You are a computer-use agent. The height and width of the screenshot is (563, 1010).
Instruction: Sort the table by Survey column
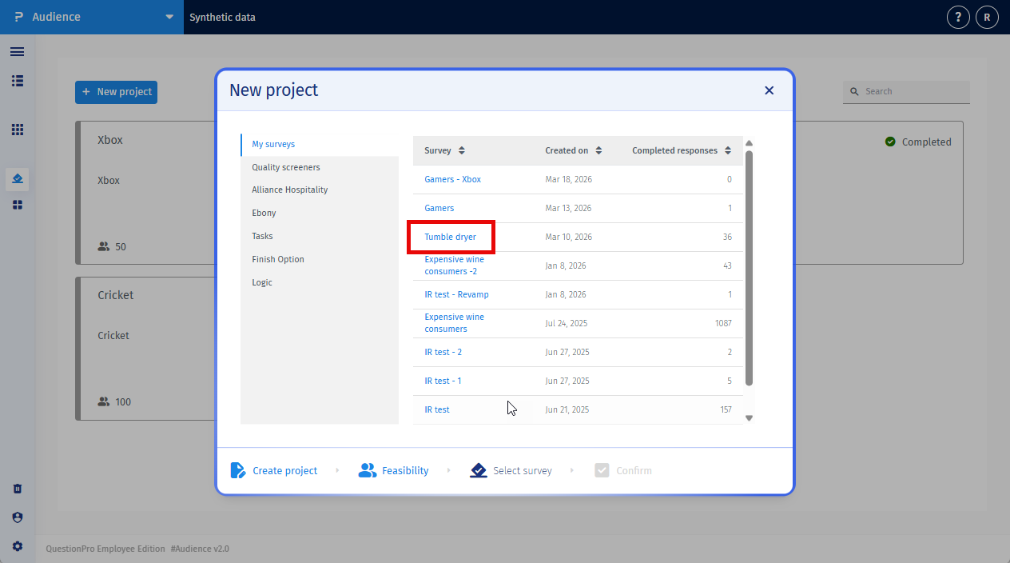point(461,150)
